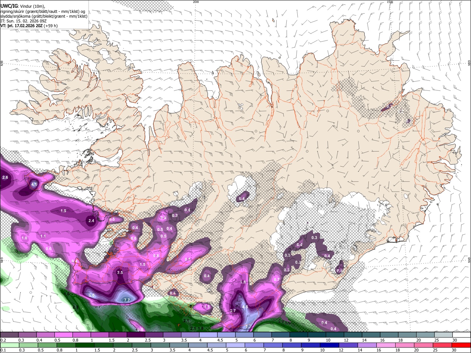Pick the 0.3 swatch in the purple snow legend

pyautogui.click(x=27, y=335)
